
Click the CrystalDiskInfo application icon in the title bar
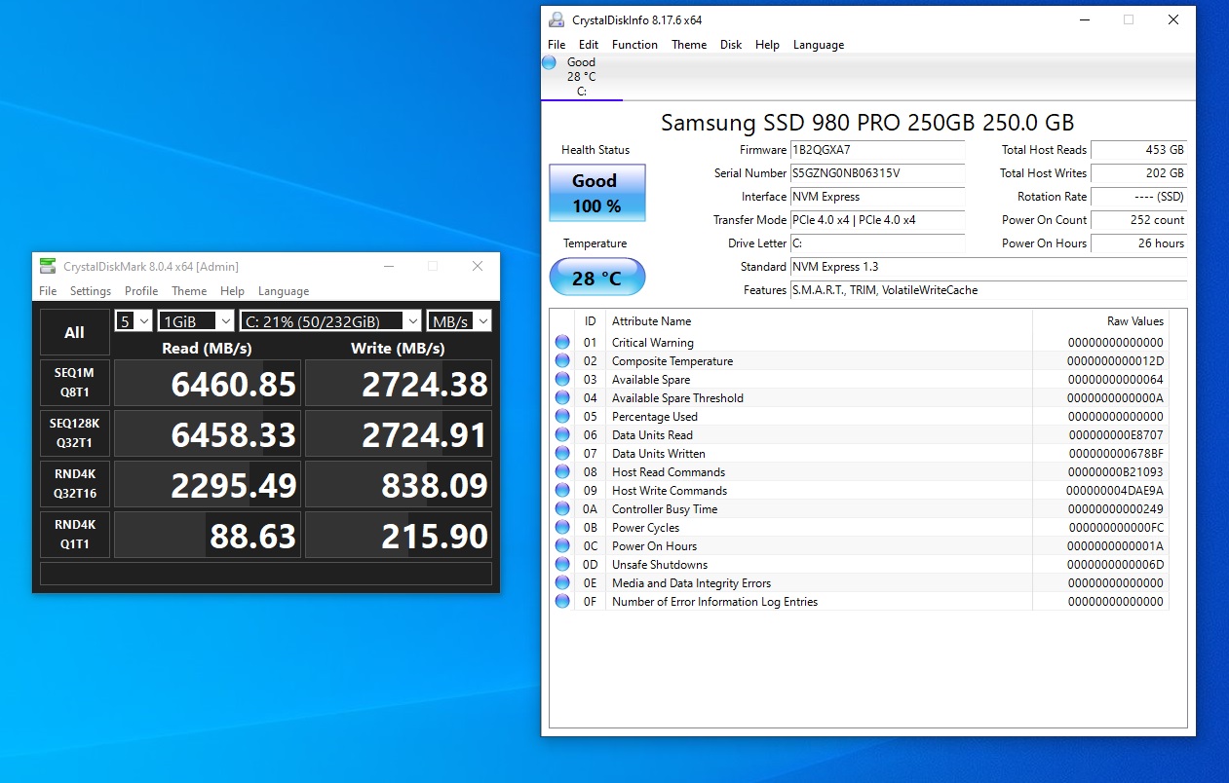click(556, 19)
